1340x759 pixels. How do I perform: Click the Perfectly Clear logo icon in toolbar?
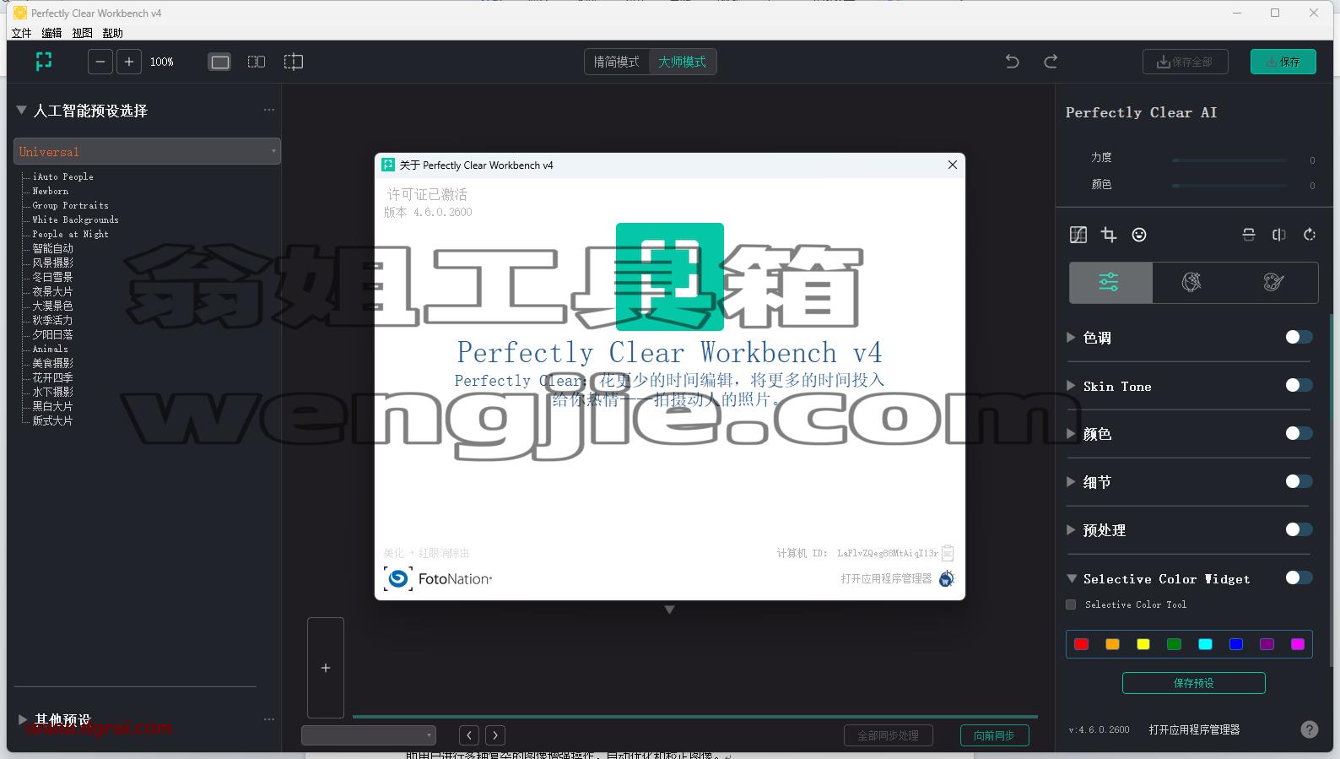click(x=44, y=61)
